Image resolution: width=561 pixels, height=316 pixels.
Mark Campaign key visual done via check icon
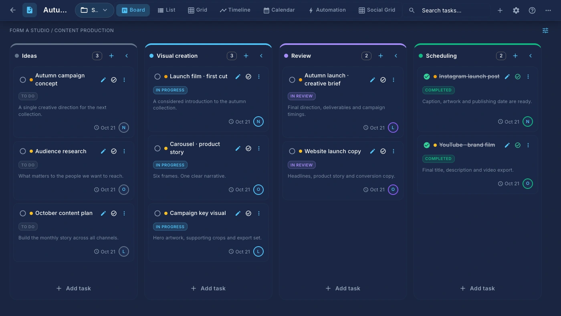click(248, 213)
